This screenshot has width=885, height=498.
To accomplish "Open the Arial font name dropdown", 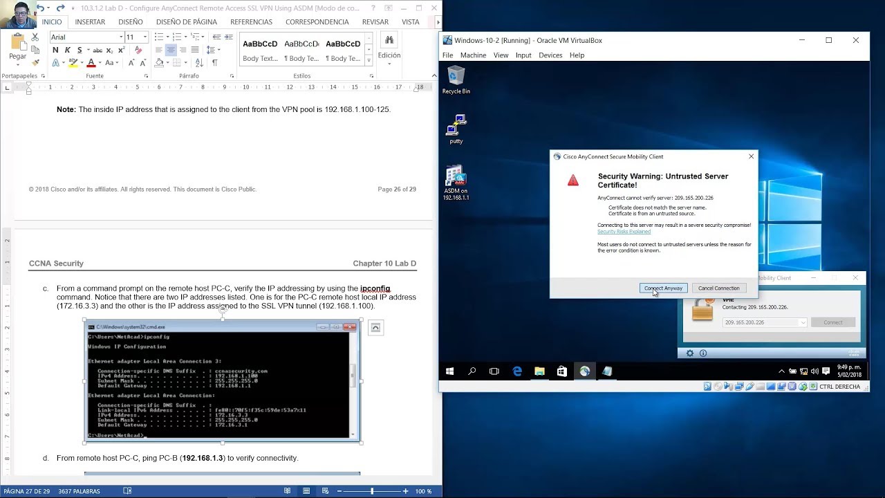I will point(121,37).
